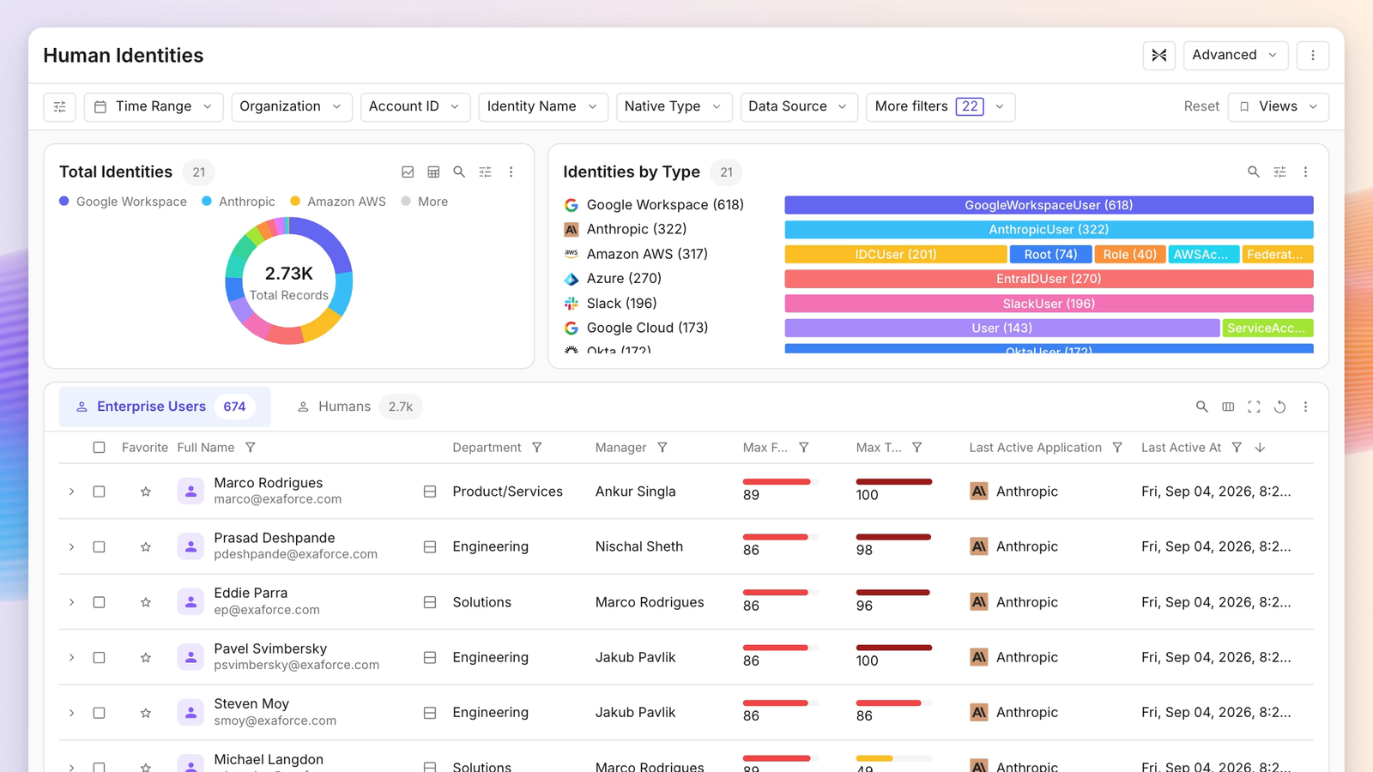Open the Views menu

tap(1278, 106)
